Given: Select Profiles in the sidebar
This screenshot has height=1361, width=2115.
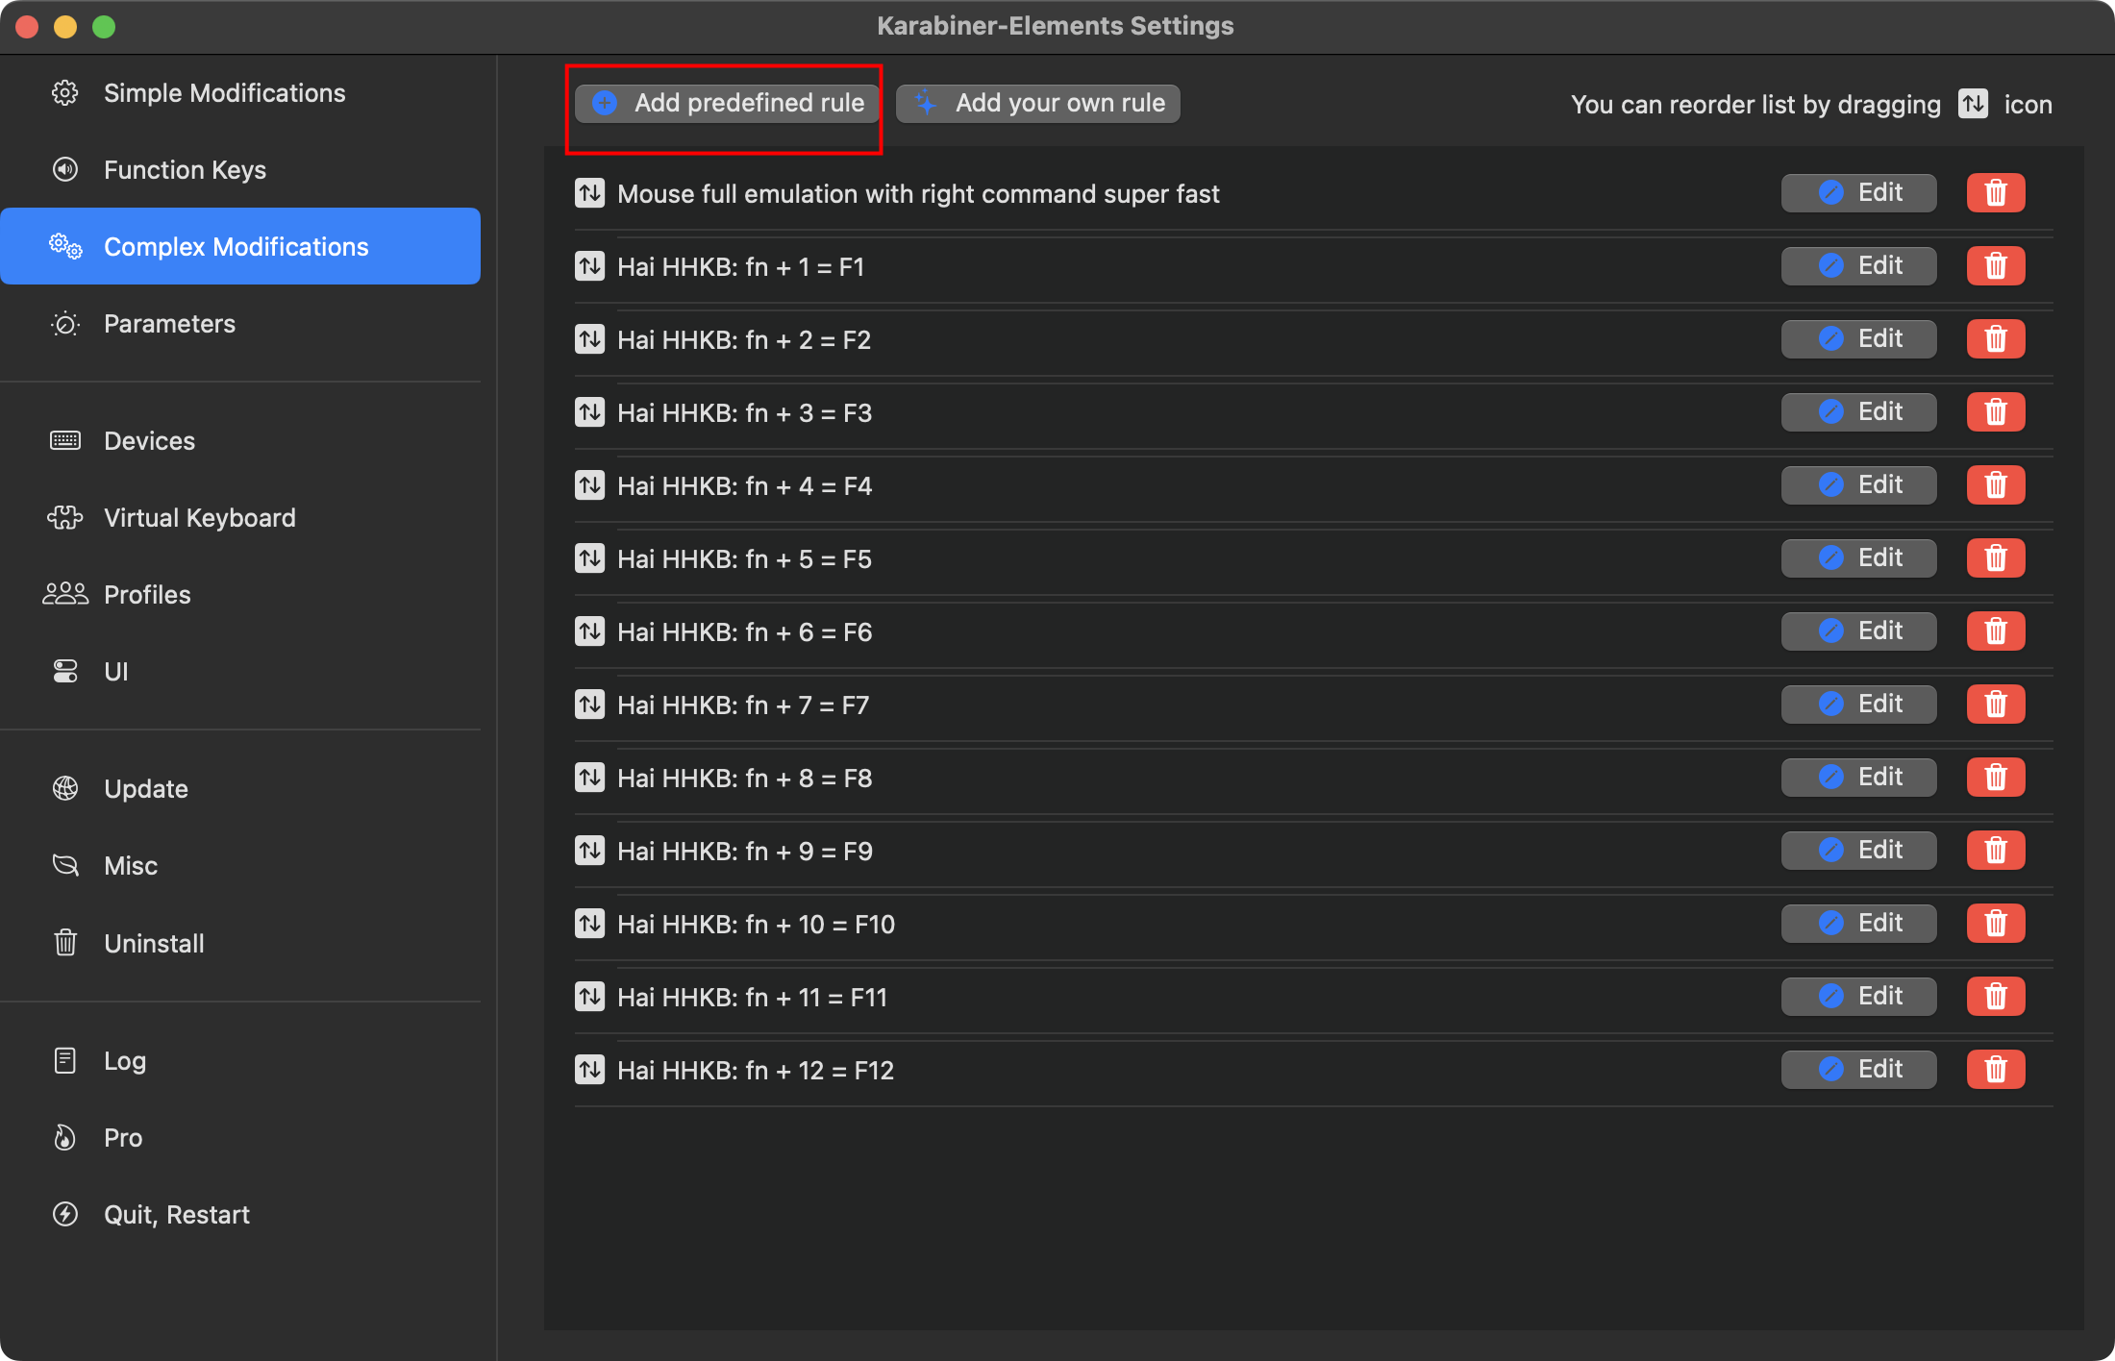Looking at the screenshot, I should [147, 595].
